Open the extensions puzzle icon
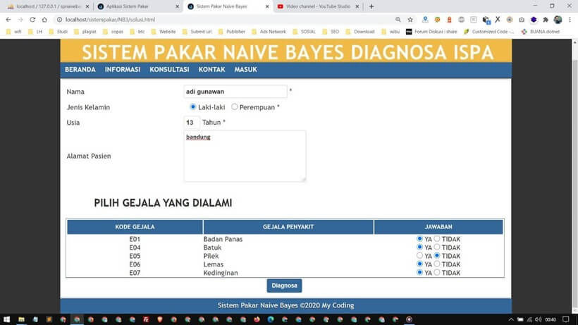Image resolution: width=578 pixels, height=325 pixels. pos(545,20)
